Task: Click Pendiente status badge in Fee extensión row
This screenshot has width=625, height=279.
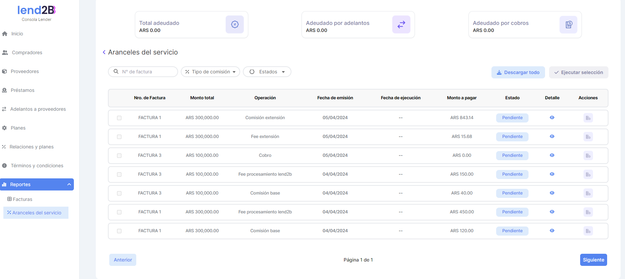Action: 512,137
